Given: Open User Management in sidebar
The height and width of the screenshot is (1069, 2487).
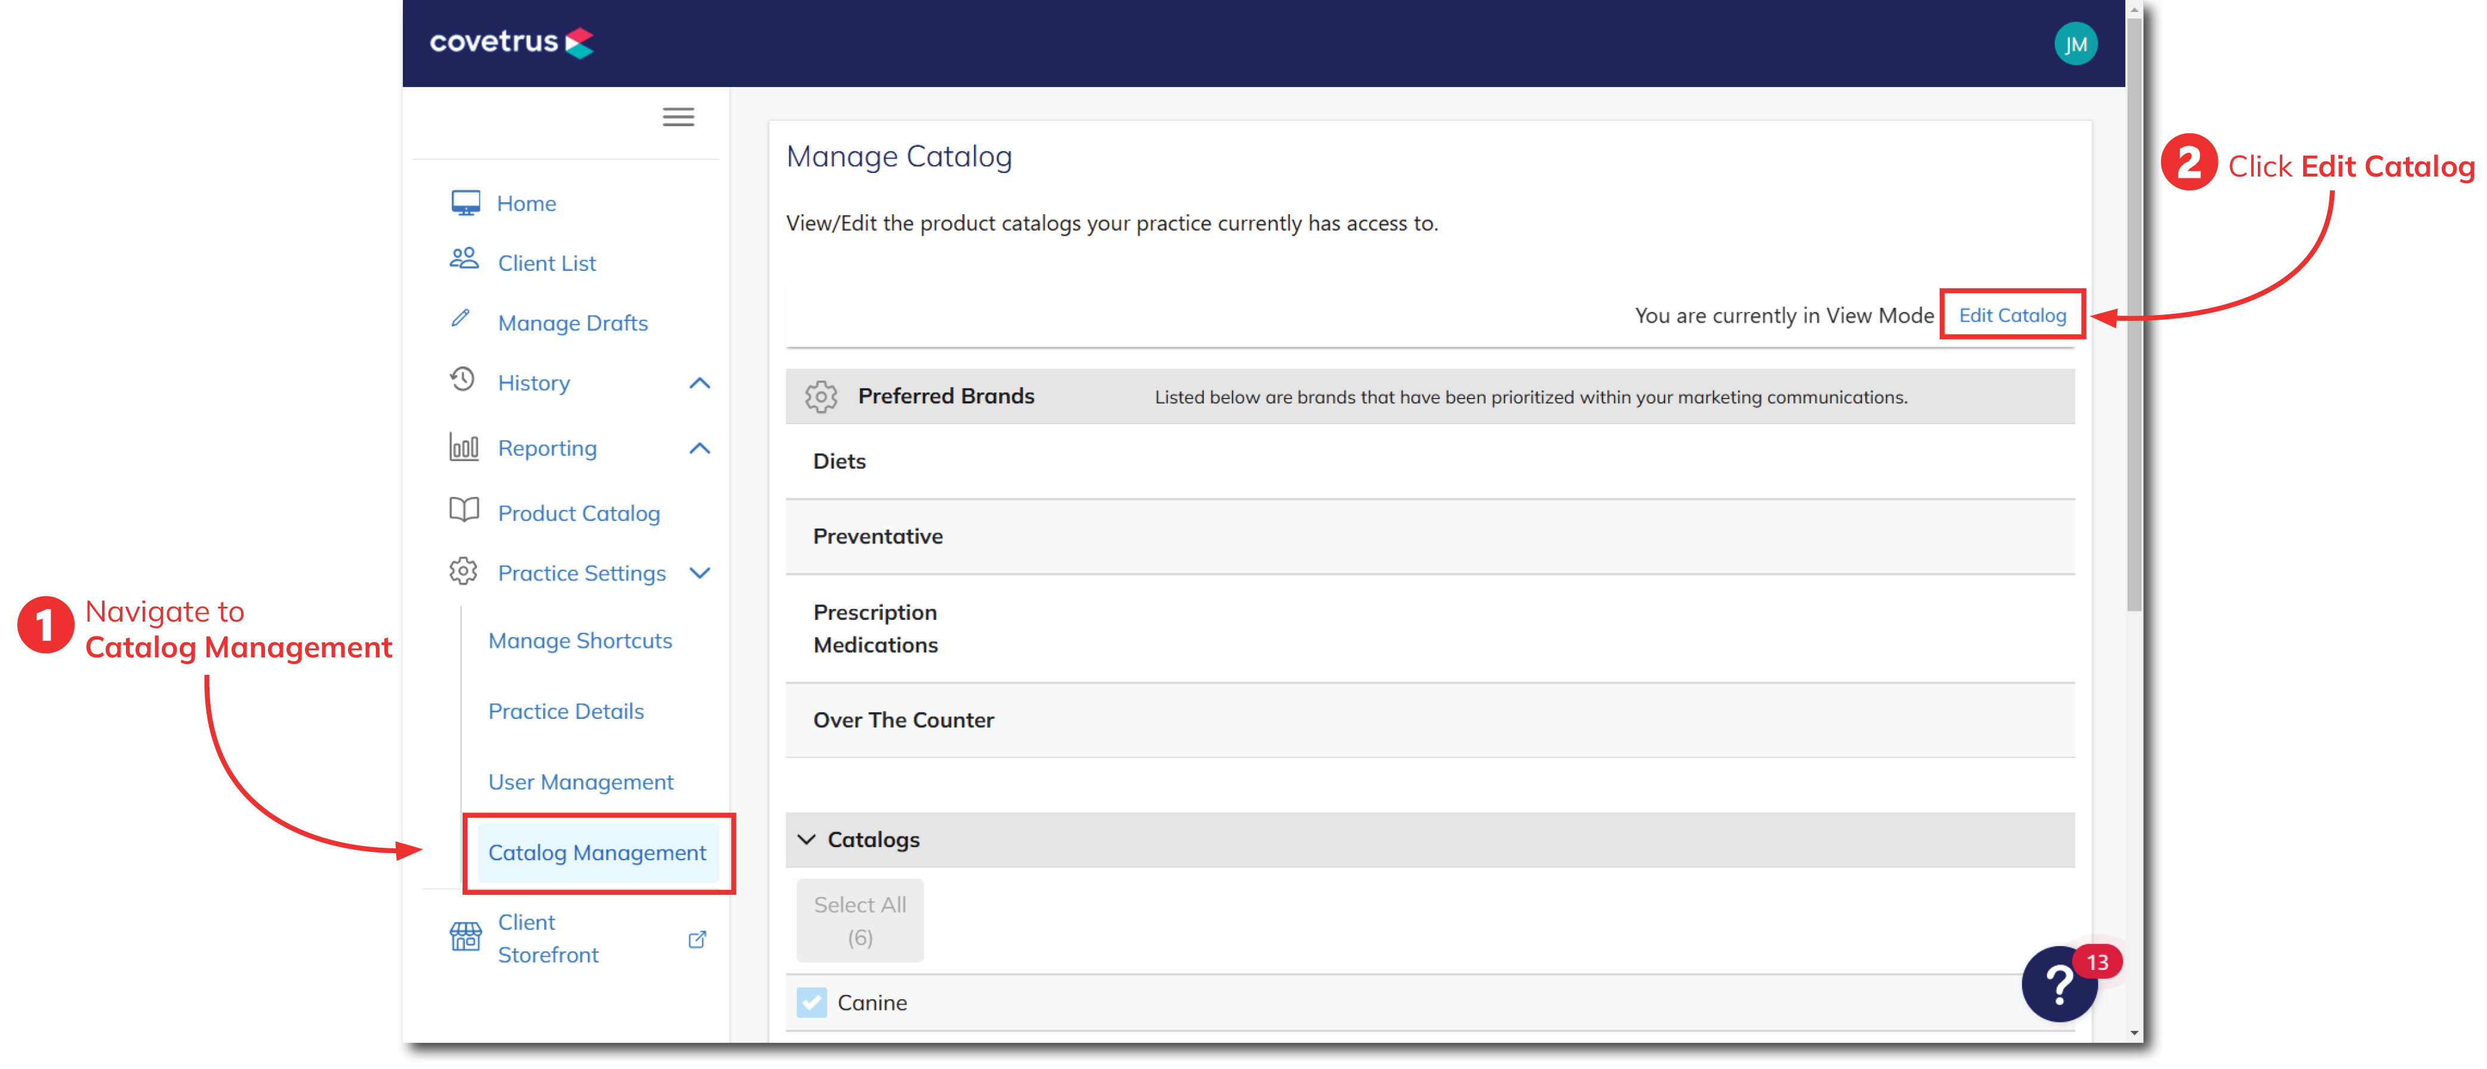Looking at the screenshot, I should [x=580, y=783].
